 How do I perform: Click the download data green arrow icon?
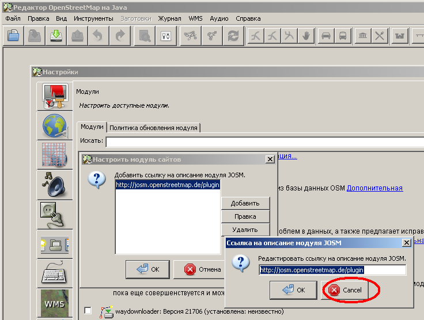tap(56, 36)
